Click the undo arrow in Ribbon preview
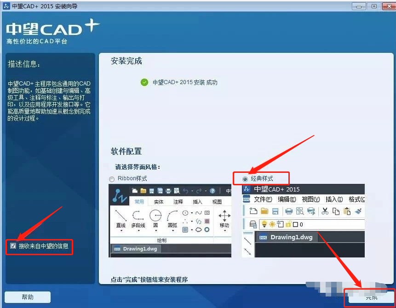 186,191
